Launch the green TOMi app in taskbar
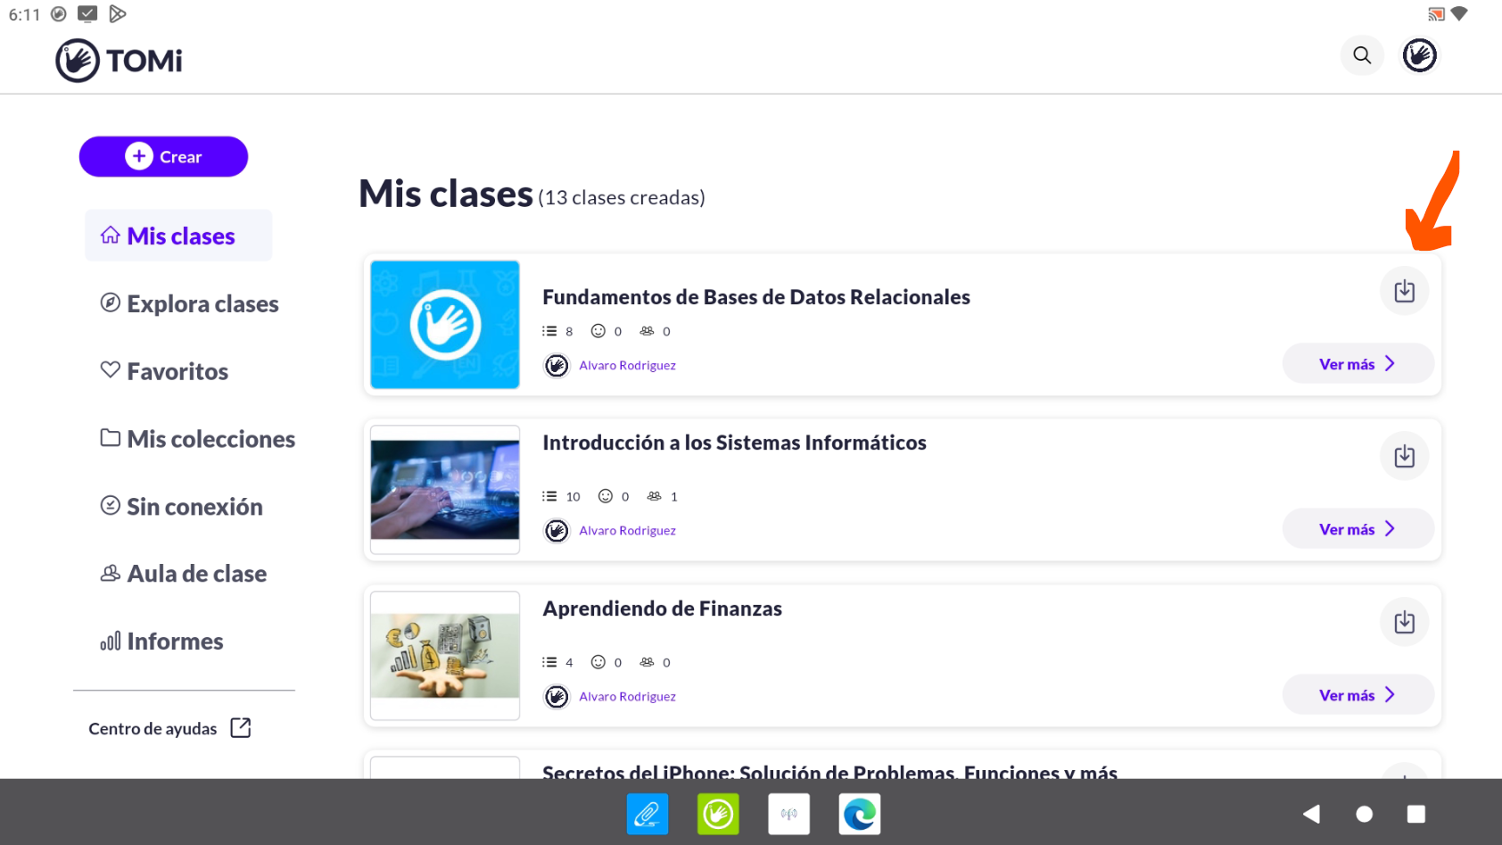The height and width of the screenshot is (845, 1502). tap(718, 814)
